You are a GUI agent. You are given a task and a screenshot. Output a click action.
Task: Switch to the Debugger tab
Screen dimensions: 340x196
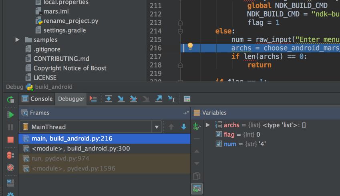(71, 99)
